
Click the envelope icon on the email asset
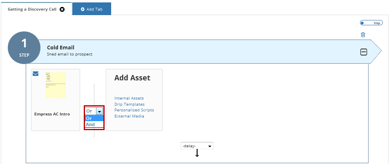[x=36, y=74]
